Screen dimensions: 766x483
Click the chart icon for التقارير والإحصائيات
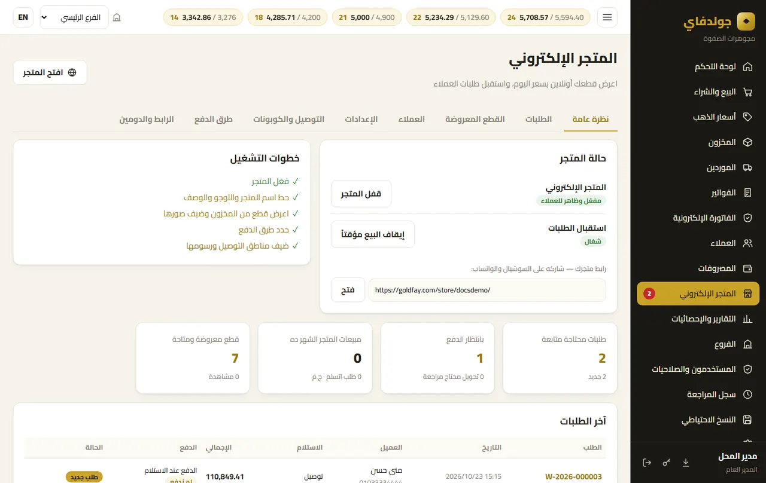747,319
